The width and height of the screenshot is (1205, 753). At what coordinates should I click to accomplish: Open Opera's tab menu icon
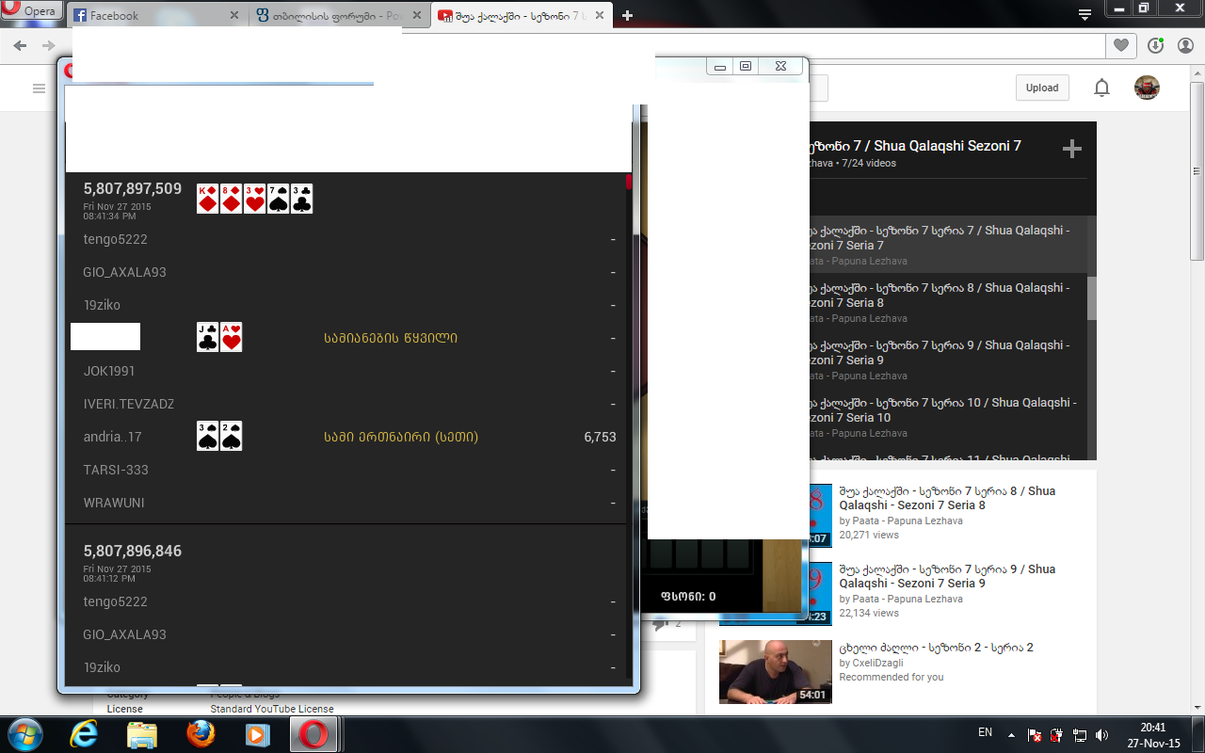click(1085, 14)
